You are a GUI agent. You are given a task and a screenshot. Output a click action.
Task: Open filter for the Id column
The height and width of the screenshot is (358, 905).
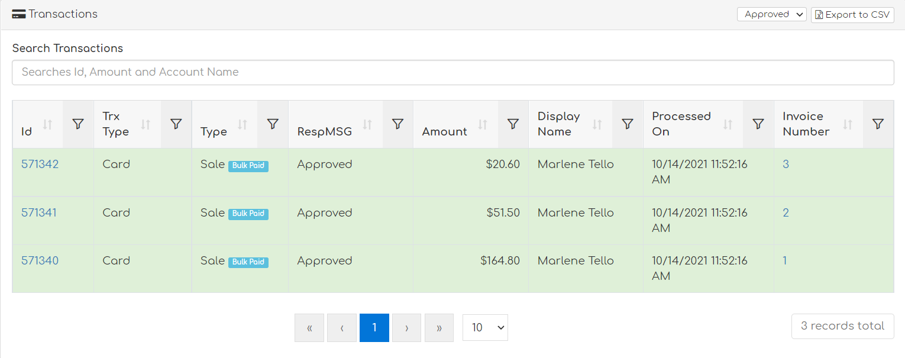click(x=78, y=124)
